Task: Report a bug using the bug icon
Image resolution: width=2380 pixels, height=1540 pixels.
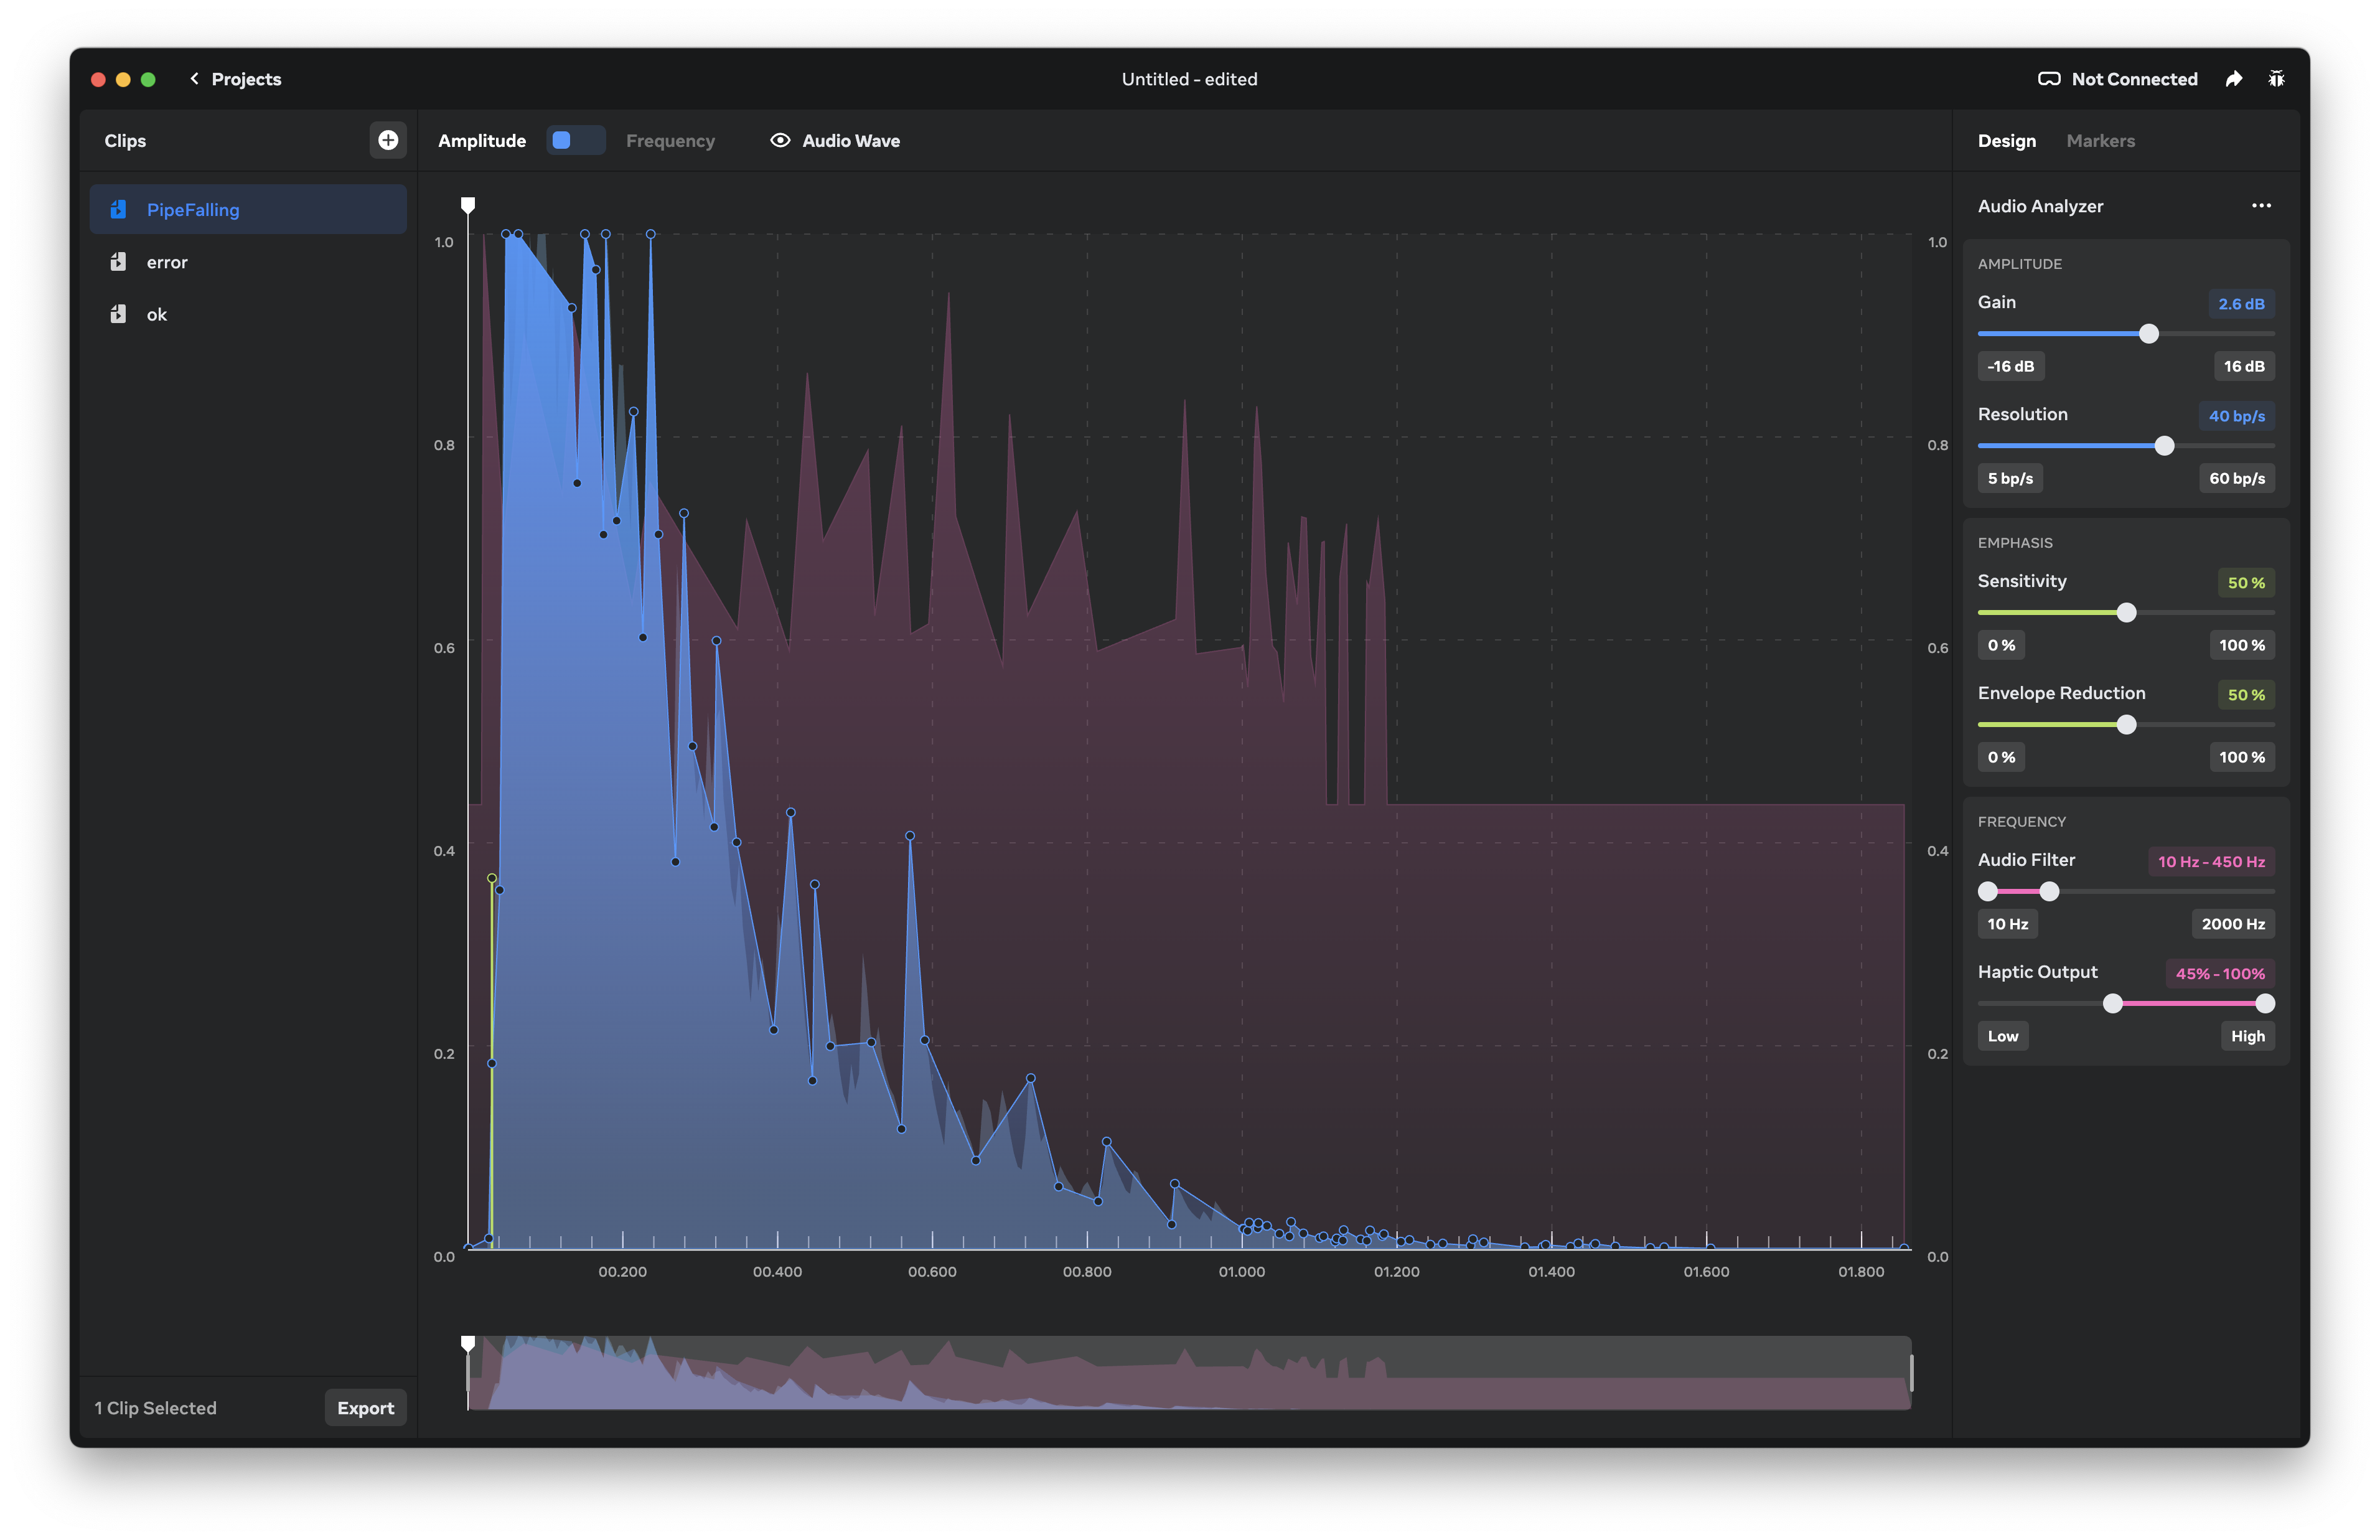Action: click(x=2277, y=79)
